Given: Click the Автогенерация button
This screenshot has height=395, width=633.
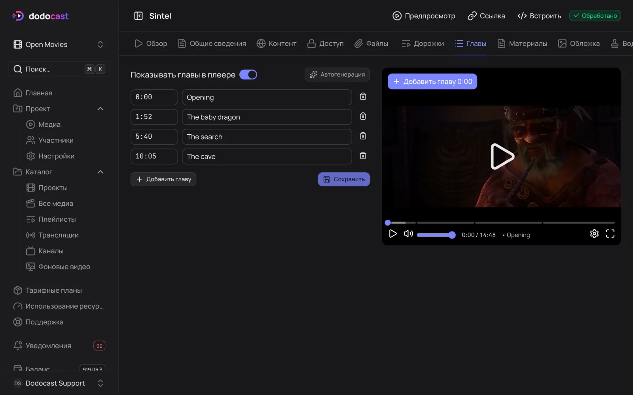Looking at the screenshot, I should coord(337,75).
